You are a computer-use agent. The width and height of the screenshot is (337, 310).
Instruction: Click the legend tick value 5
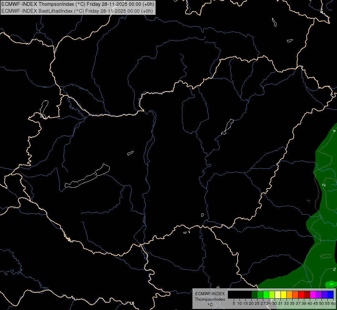coord(234,303)
